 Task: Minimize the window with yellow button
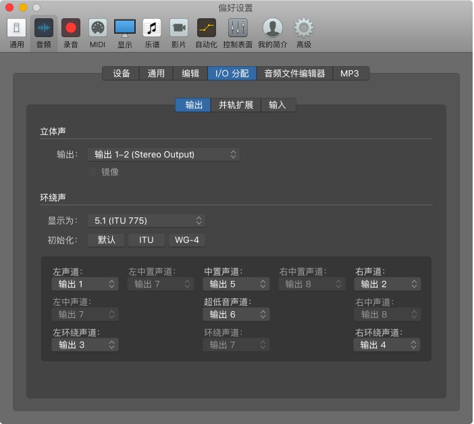pyautogui.click(x=23, y=7)
